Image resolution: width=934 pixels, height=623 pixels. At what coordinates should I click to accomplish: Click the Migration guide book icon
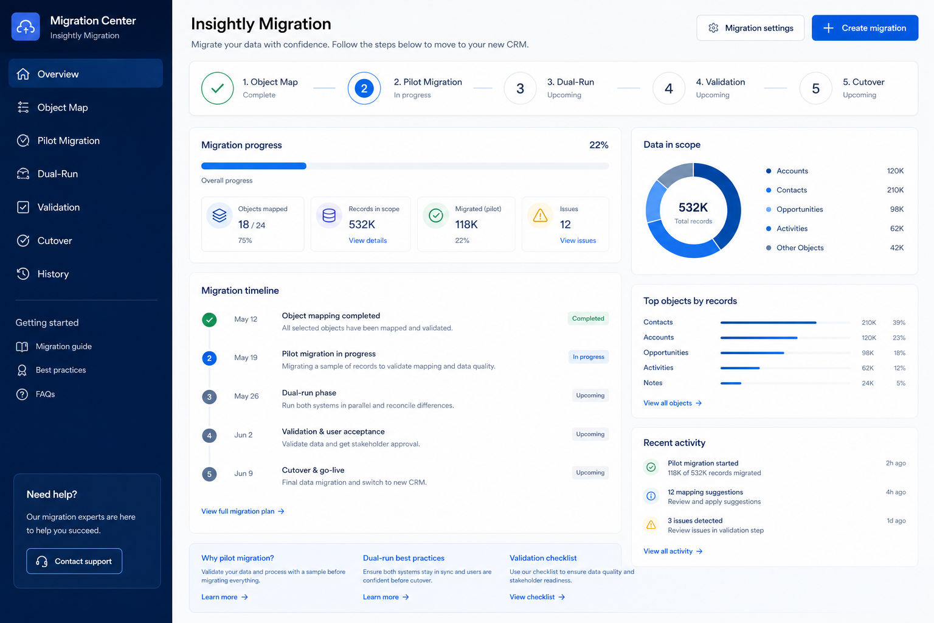(22, 346)
